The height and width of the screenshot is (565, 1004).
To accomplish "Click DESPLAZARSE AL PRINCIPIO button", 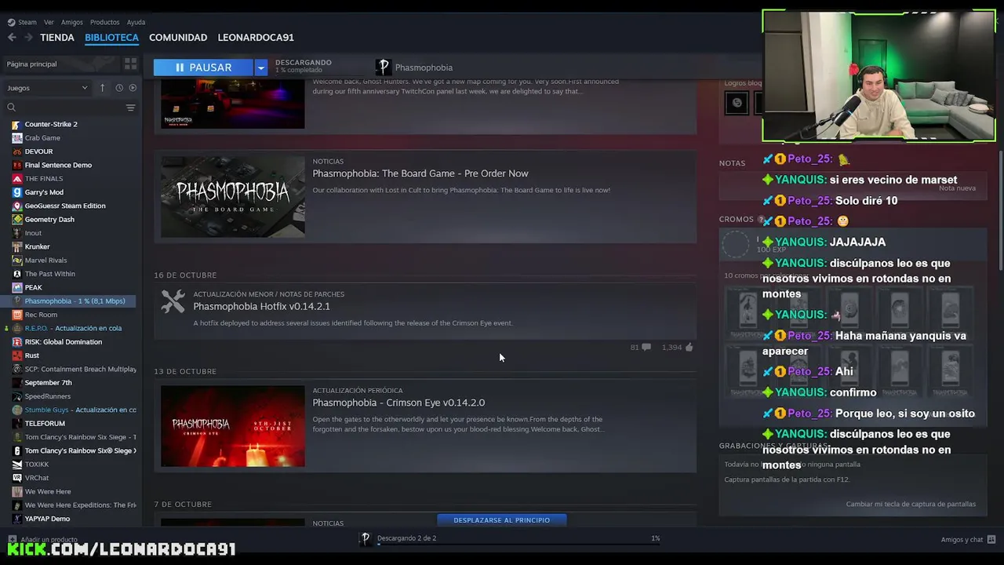I will pos(501,519).
